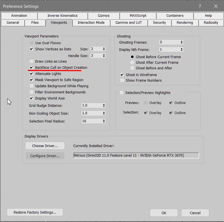Open the Interaction Mode tab
224x222 pixels.
[91, 23]
